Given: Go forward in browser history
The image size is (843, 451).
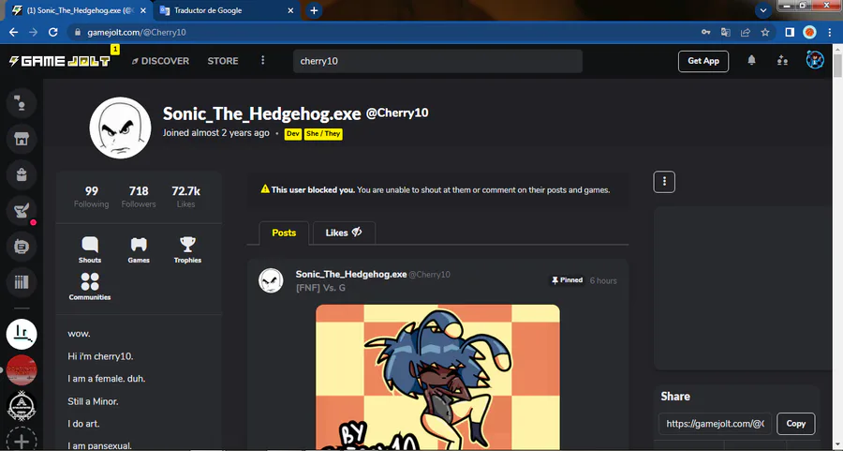Looking at the screenshot, I should pos(34,32).
